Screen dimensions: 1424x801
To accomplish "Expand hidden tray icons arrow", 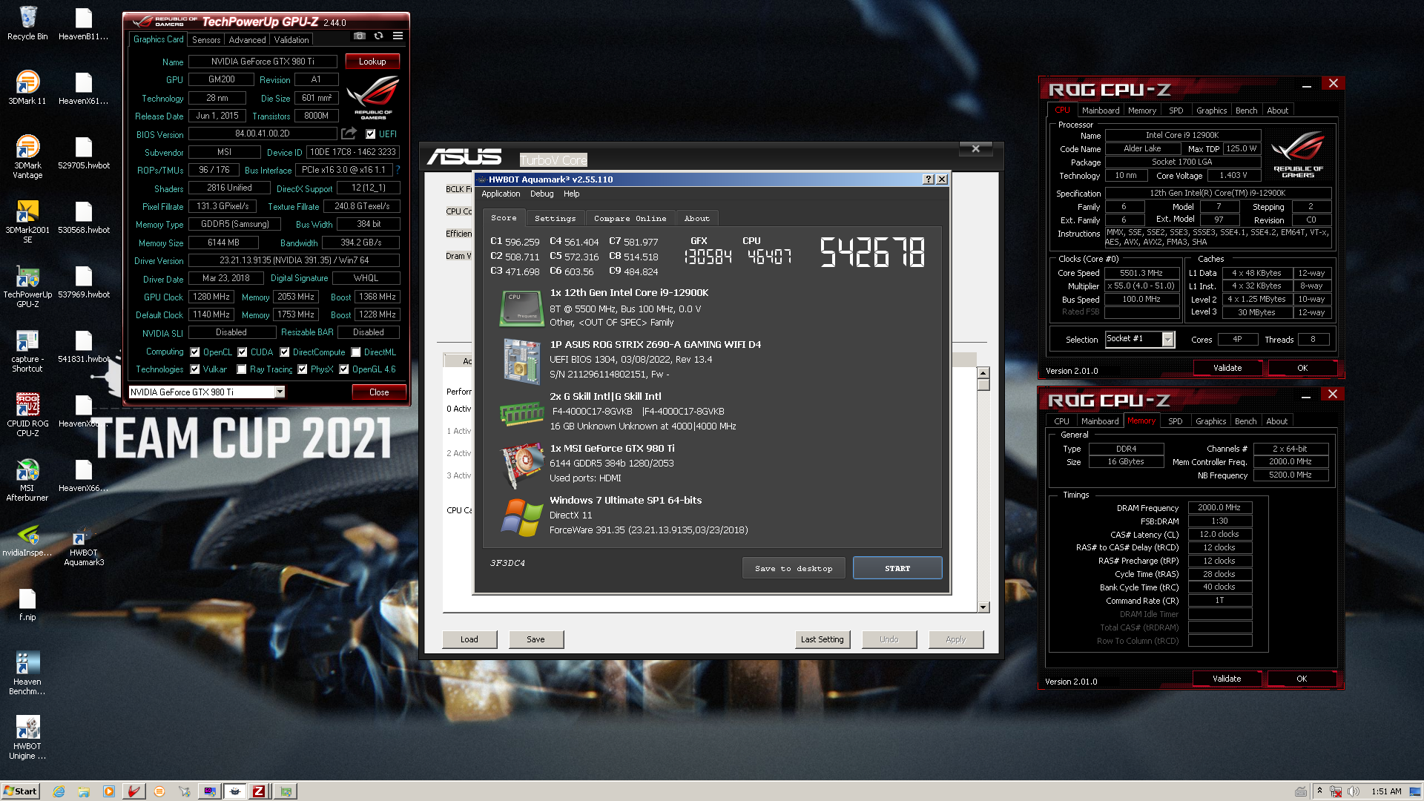I will tap(1319, 791).
